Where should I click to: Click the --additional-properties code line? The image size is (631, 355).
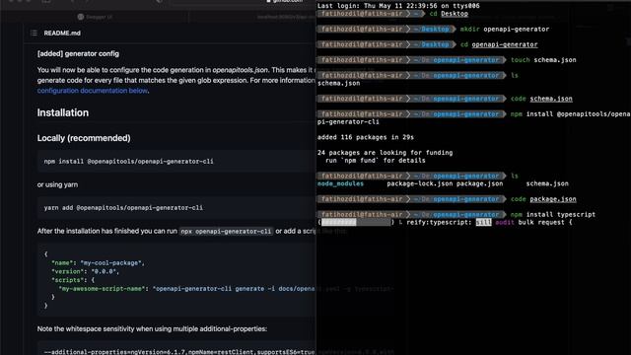click(x=179, y=352)
